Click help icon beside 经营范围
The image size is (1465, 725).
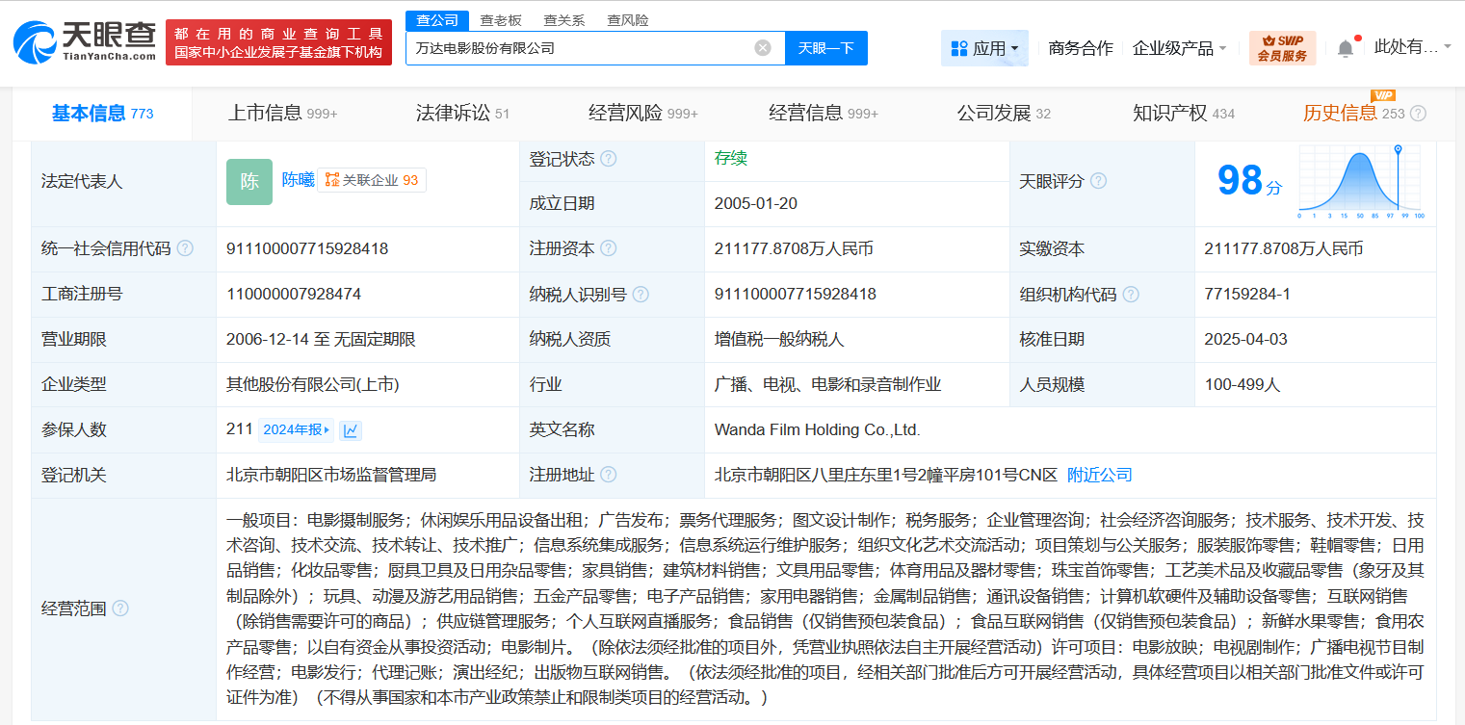[119, 608]
